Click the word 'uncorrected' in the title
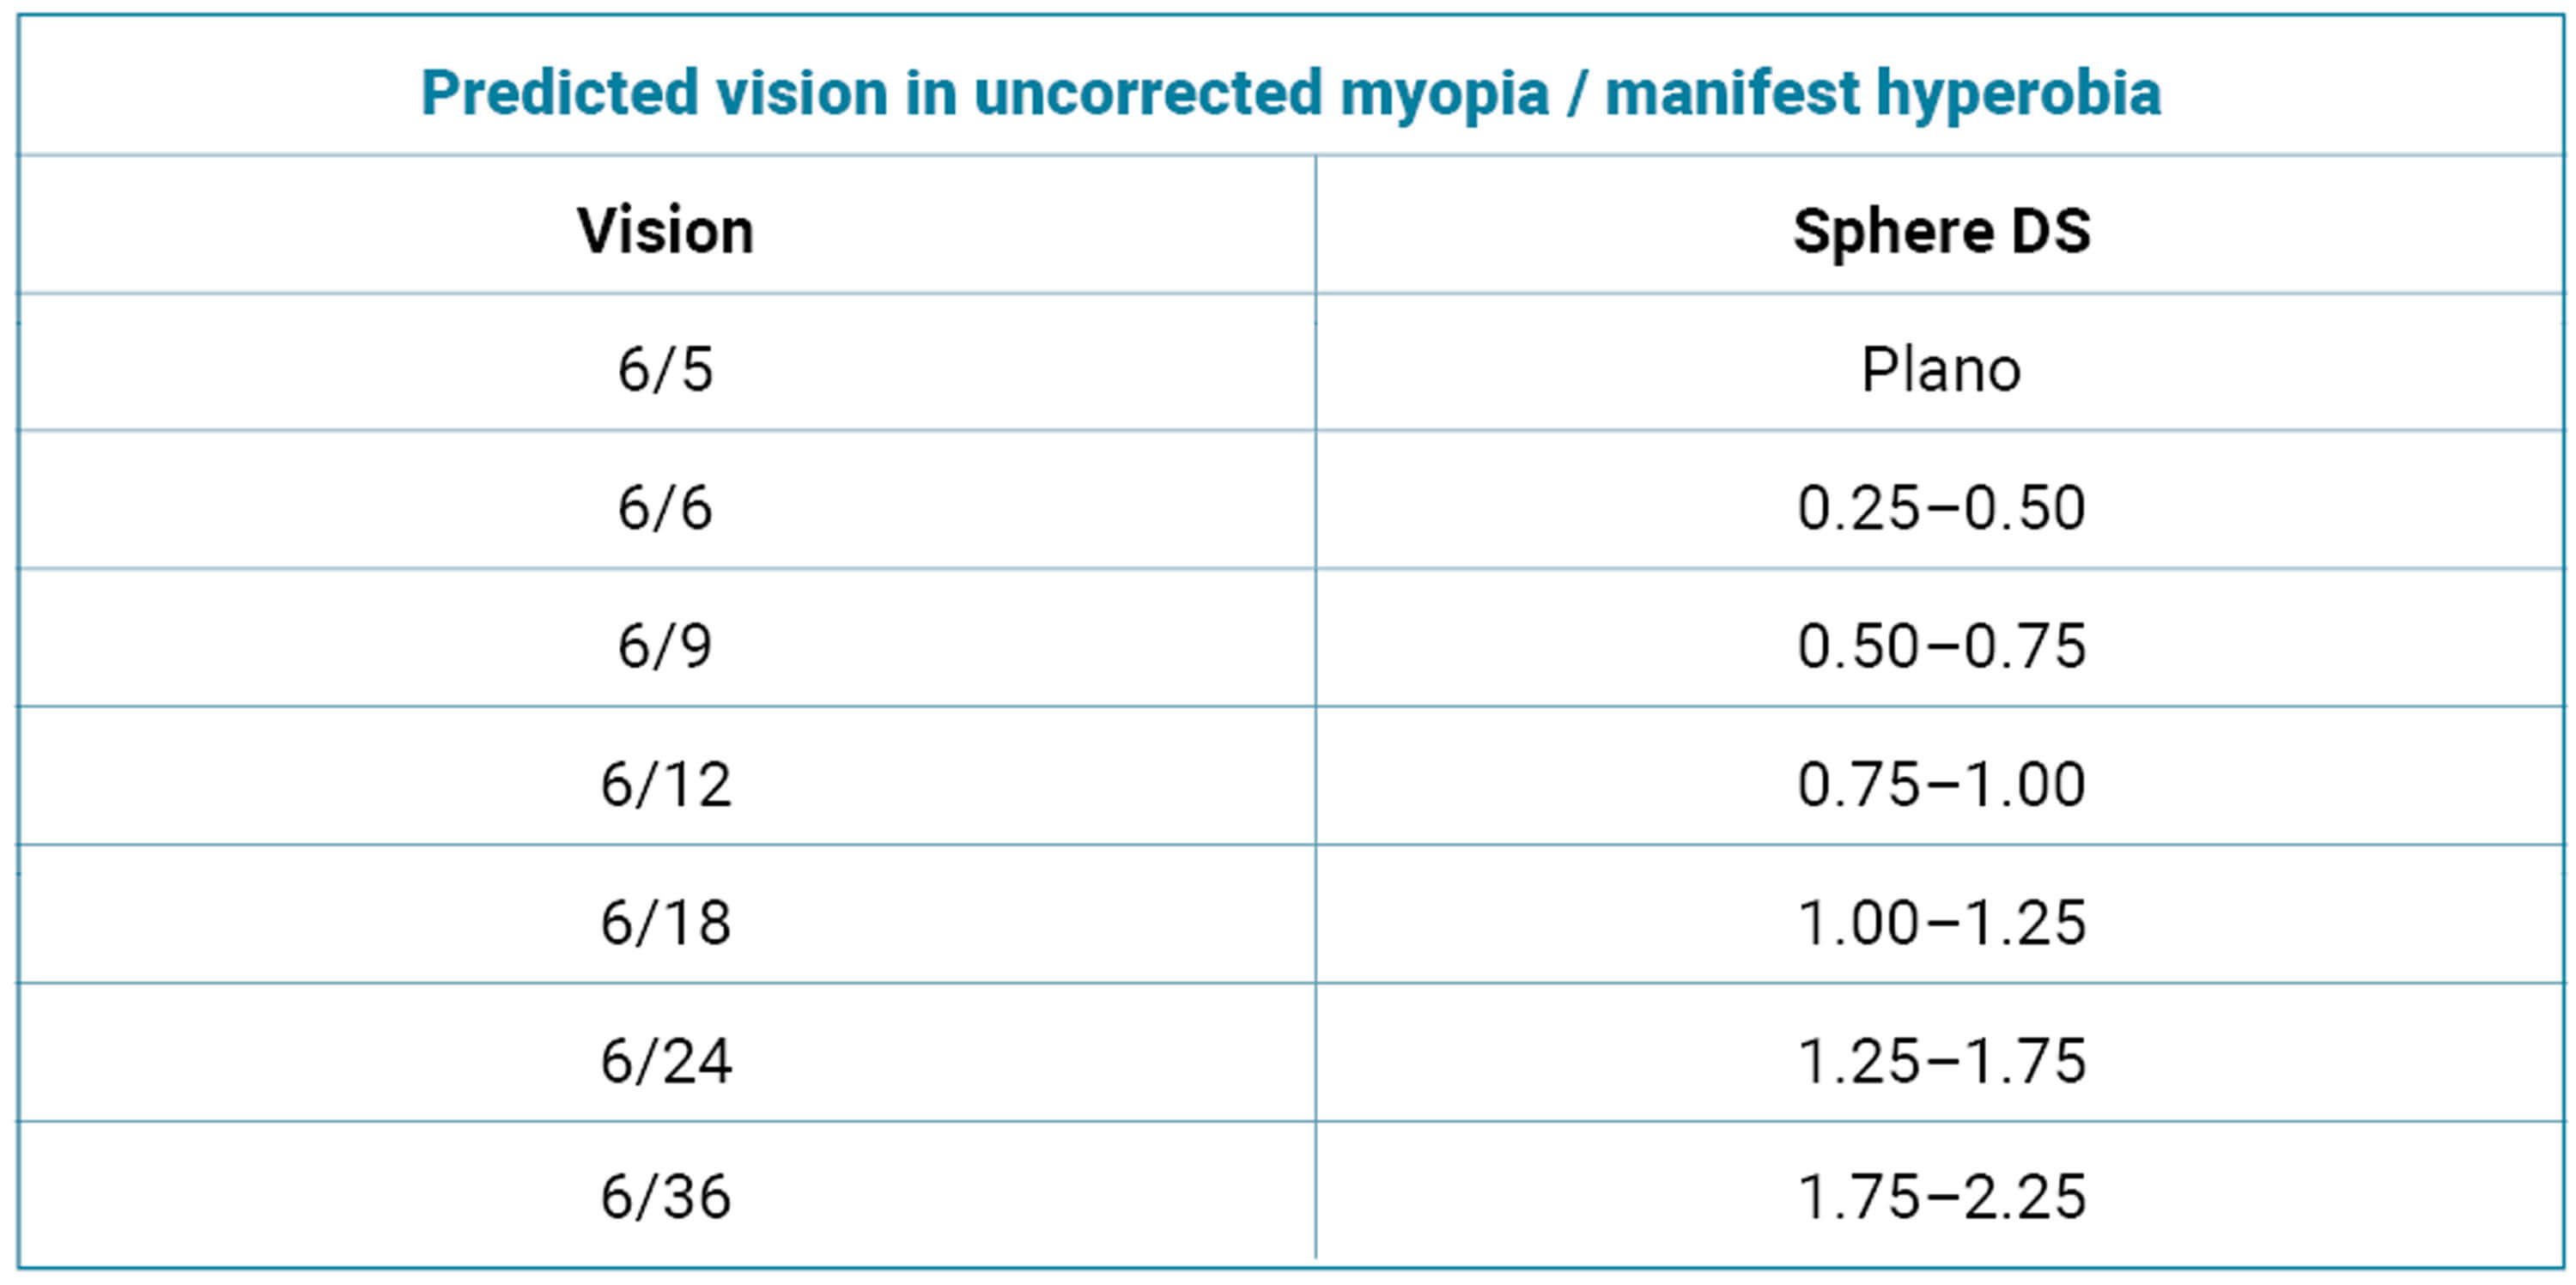 (1147, 94)
